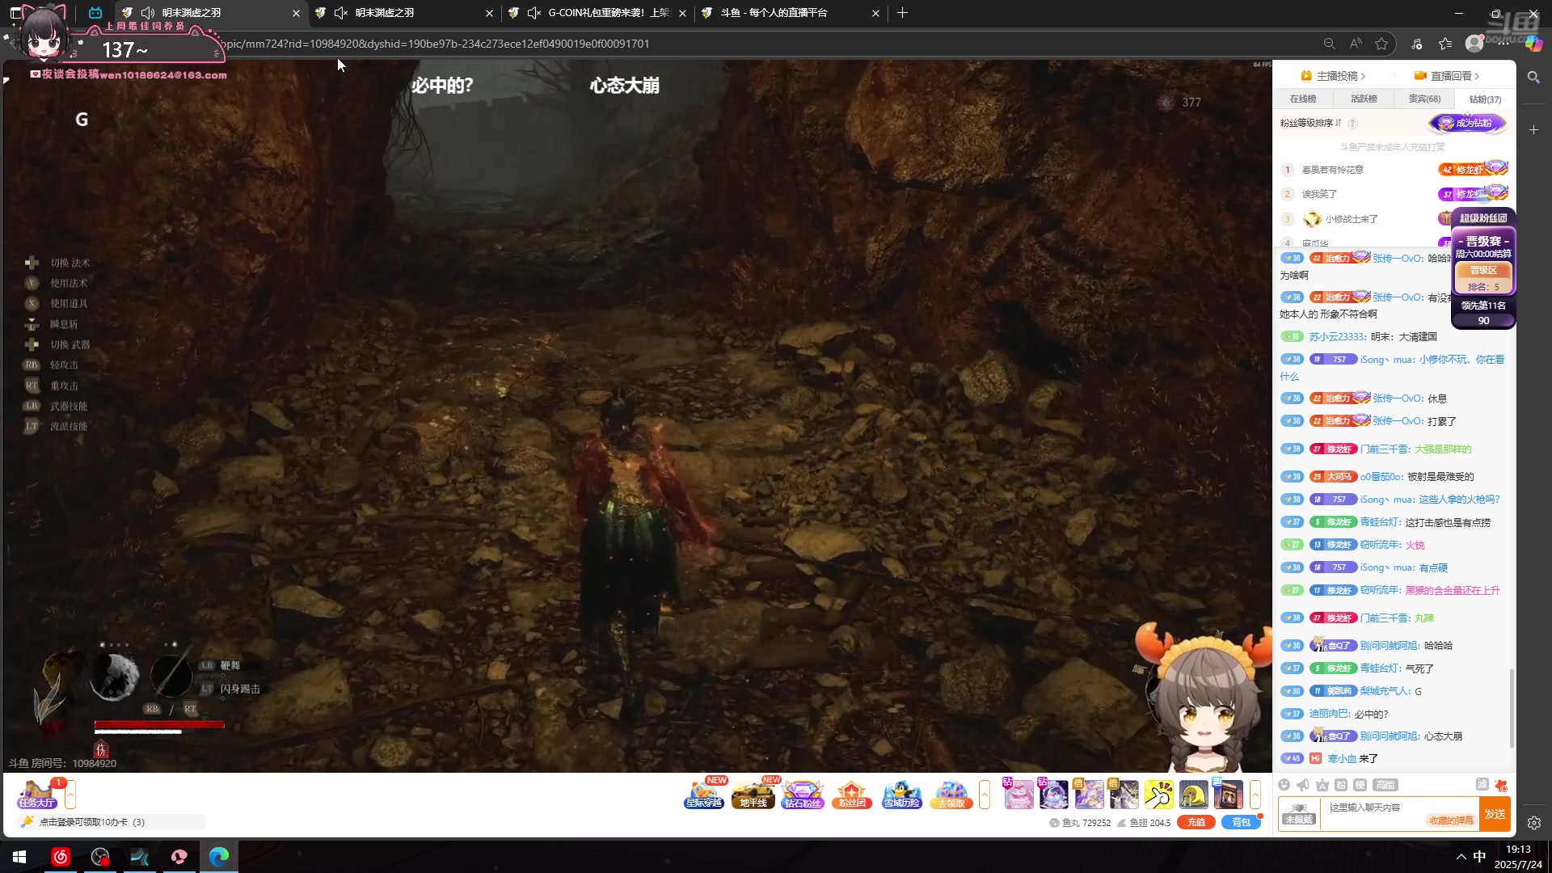Open 主播投稿 streamer submissions
The height and width of the screenshot is (873, 1552).
coord(1333,76)
